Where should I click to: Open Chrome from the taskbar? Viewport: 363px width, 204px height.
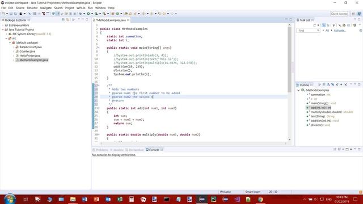tap(260, 199)
